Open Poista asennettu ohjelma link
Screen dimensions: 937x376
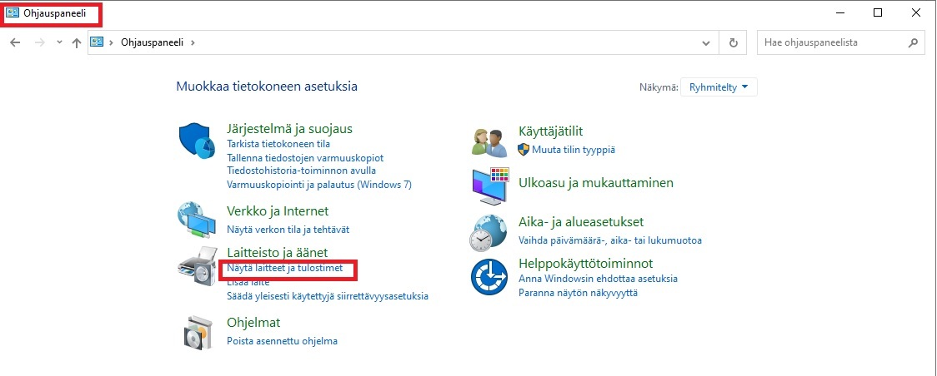tap(282, 340)
